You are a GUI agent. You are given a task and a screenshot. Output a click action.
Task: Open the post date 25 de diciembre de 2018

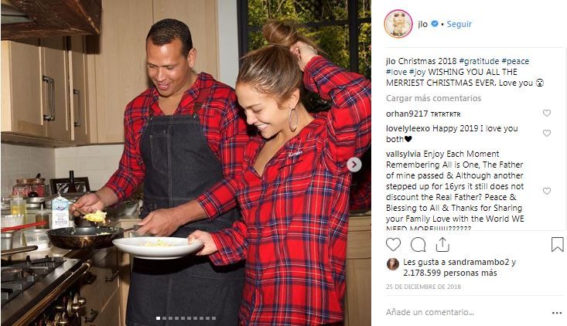423,287
